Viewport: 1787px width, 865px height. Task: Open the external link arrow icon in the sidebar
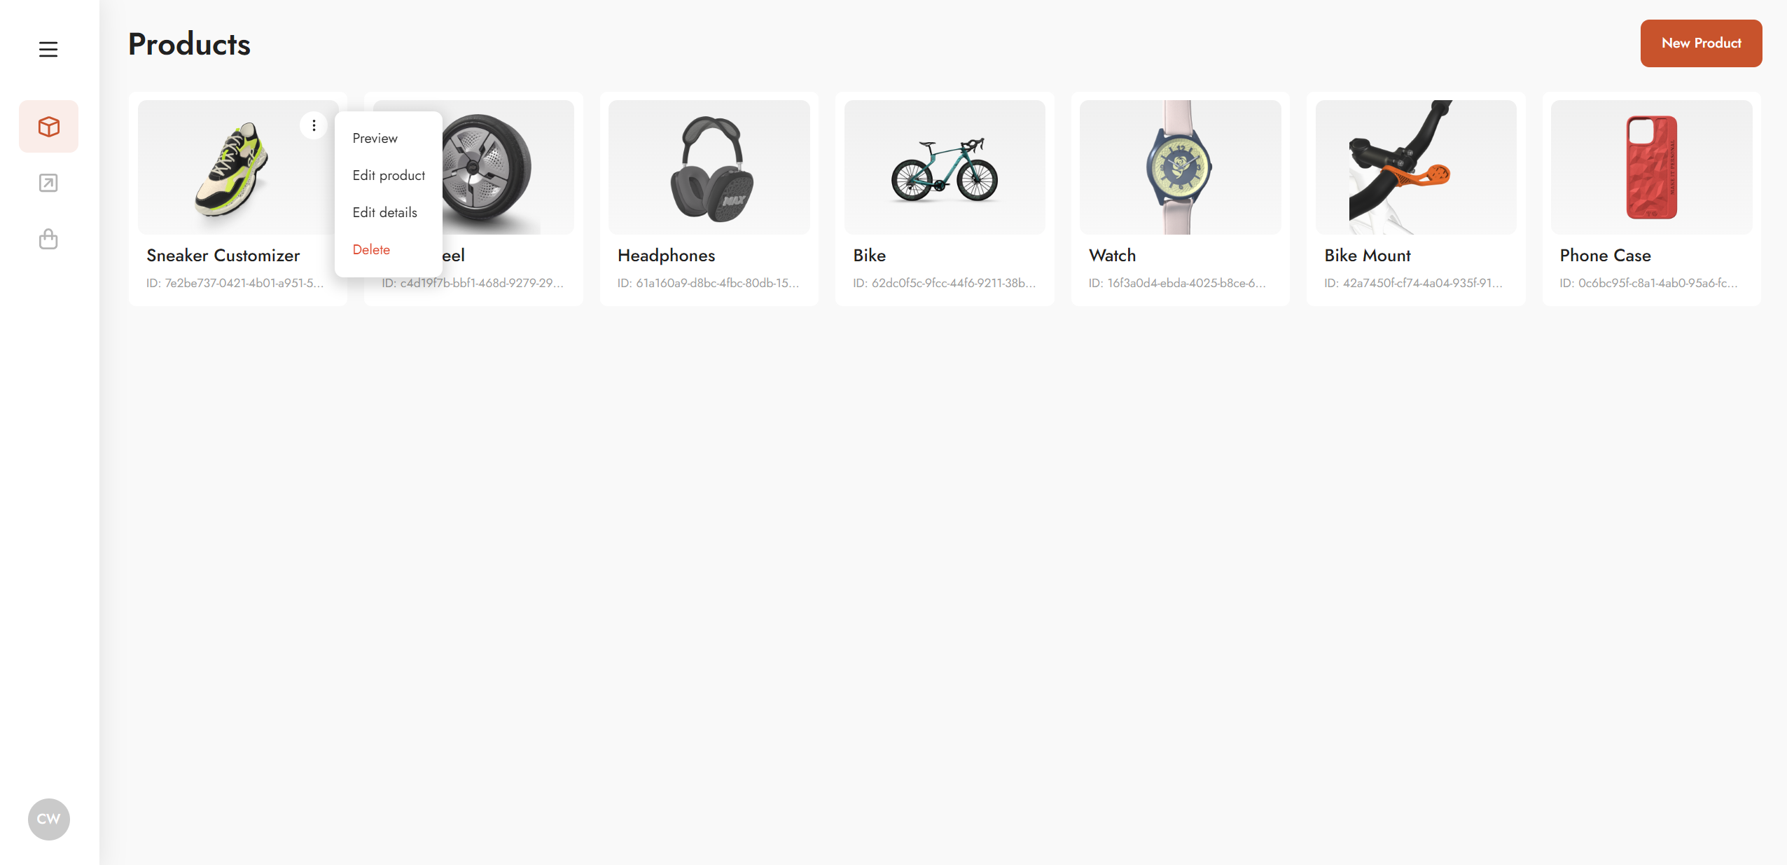(x=48, y=184)
